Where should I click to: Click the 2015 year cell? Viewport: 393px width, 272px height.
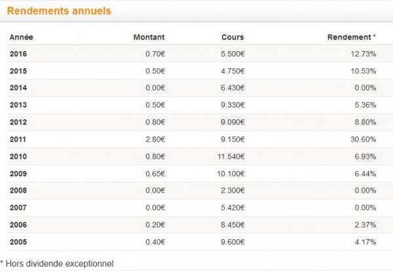pos(18,71)
